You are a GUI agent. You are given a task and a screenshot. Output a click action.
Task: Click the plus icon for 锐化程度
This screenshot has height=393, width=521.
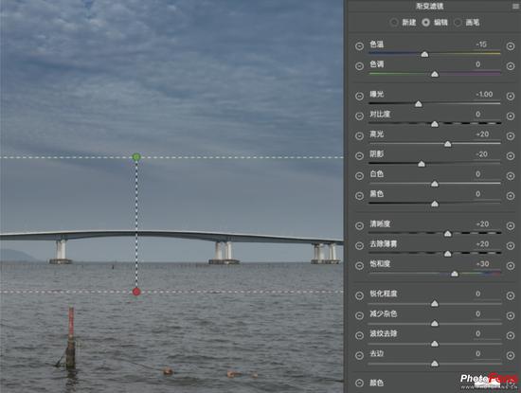511,295
